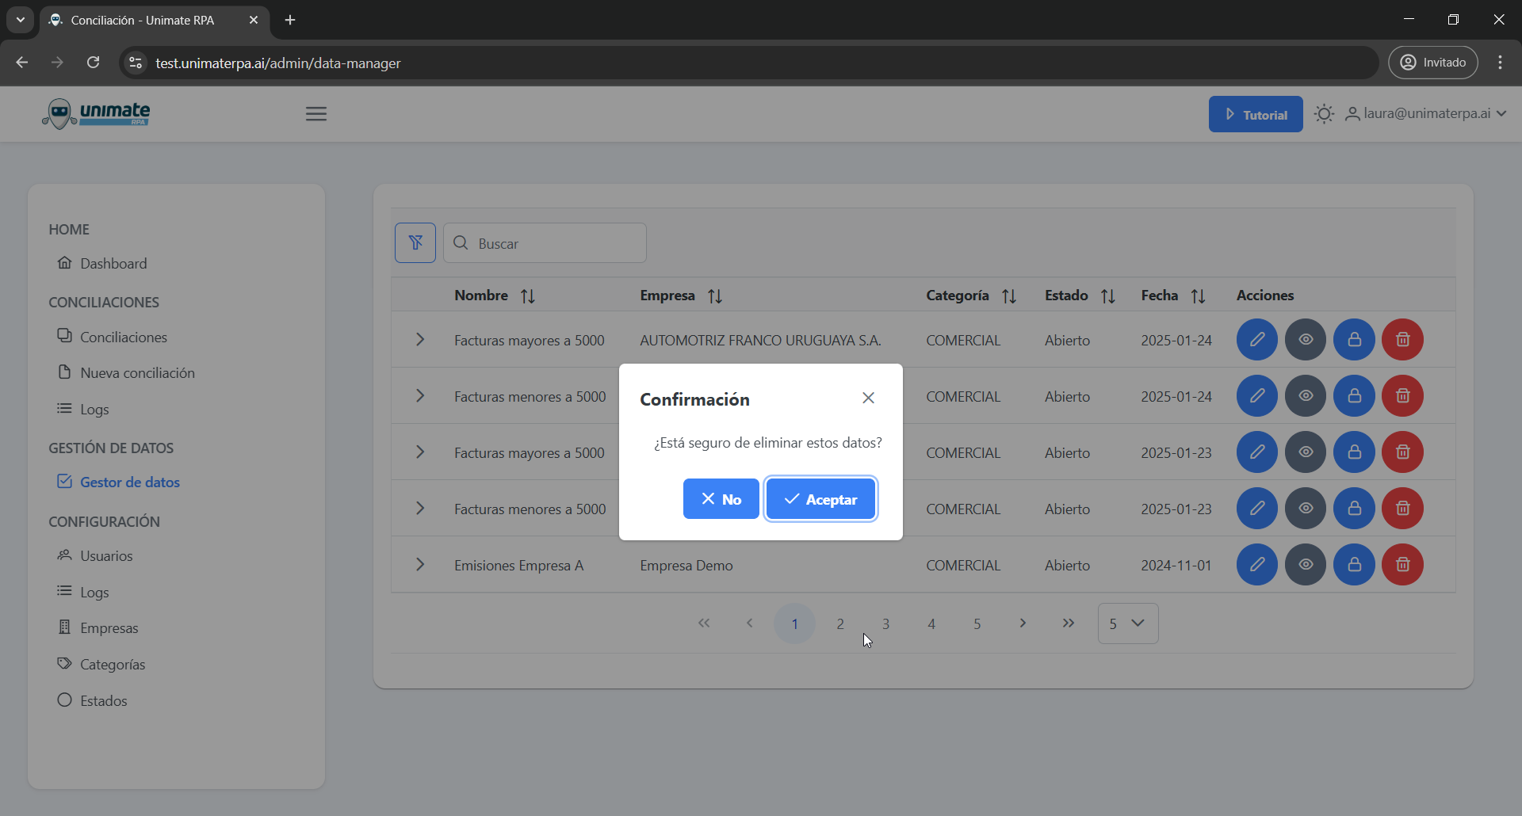Viewport: 1522px width, 816px height.
Task: Open Gestor de datos in sidebar
Action: click(119, 482)
